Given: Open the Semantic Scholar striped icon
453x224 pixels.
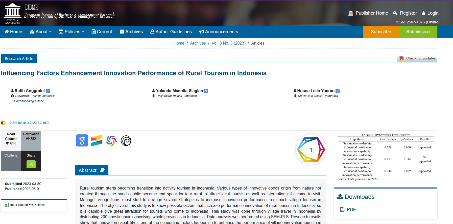Looking at the screenshot, I should (97, 140).
